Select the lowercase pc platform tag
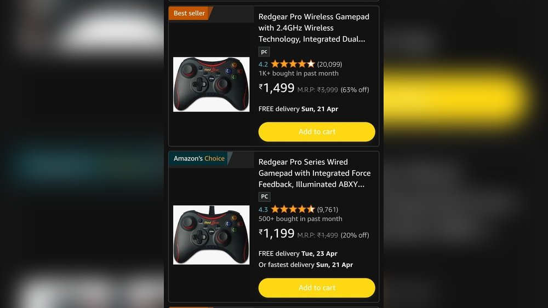Image resolution: width=548 pixels, height=308 pixels. (x=264, y=51)
